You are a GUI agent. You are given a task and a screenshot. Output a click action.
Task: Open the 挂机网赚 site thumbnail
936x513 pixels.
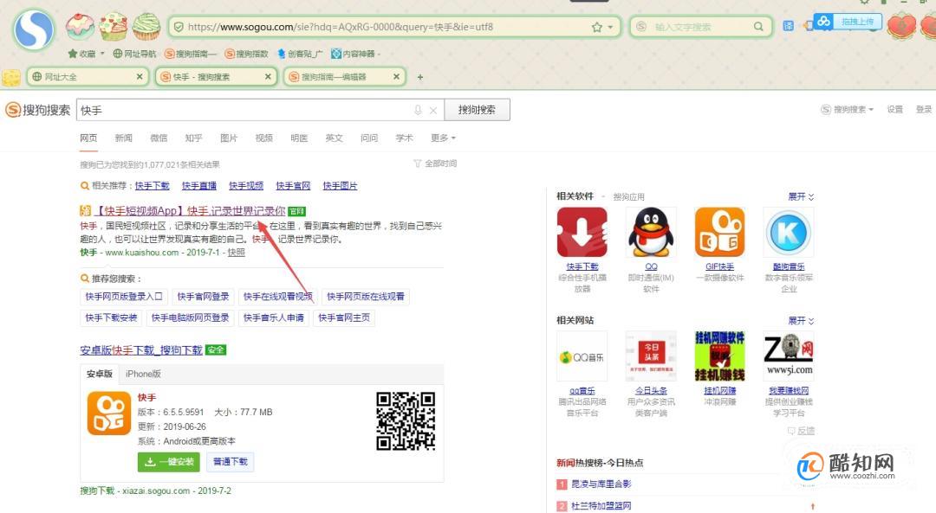tap(720, 356)
